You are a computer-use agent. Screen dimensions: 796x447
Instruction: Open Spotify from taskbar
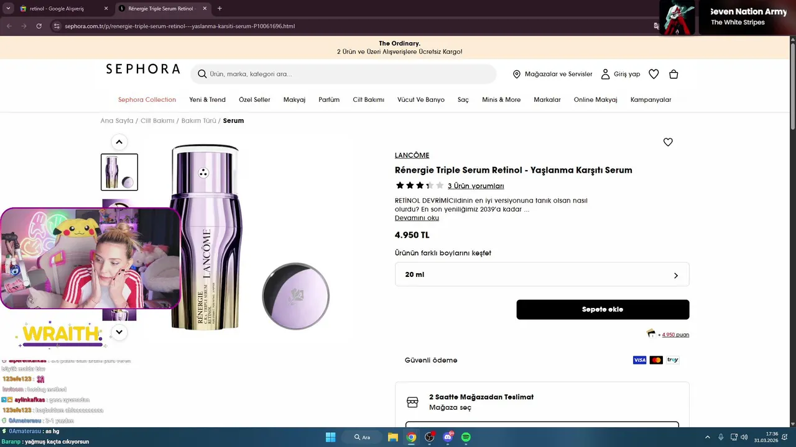pyautogui.click(x=466, y=437)
